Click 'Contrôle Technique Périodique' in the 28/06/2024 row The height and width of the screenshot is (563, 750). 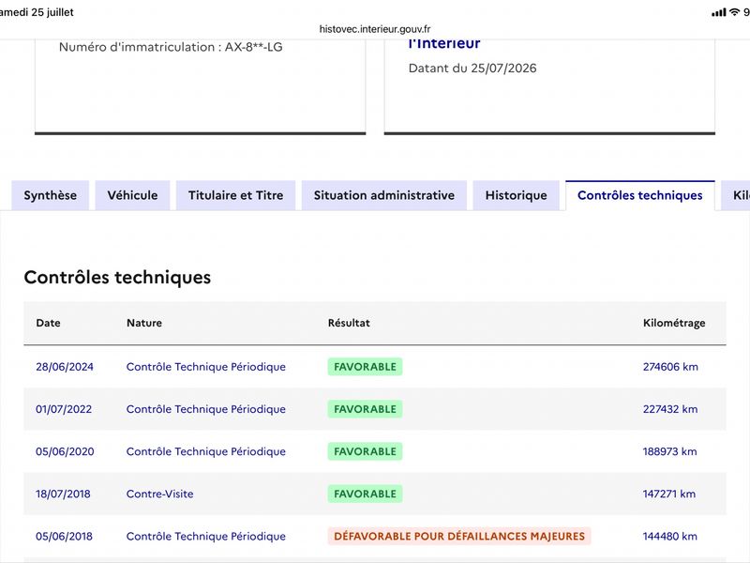click(x=206, y=367)
